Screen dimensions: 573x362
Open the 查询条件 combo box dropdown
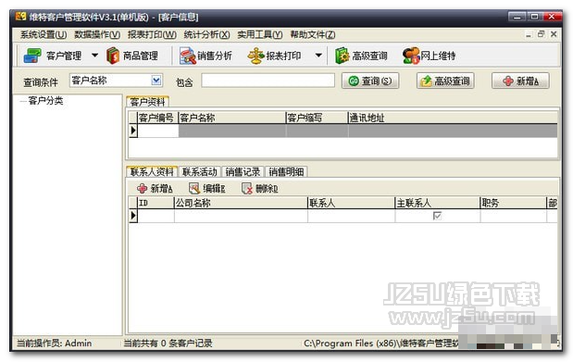(x=156, y=80)
